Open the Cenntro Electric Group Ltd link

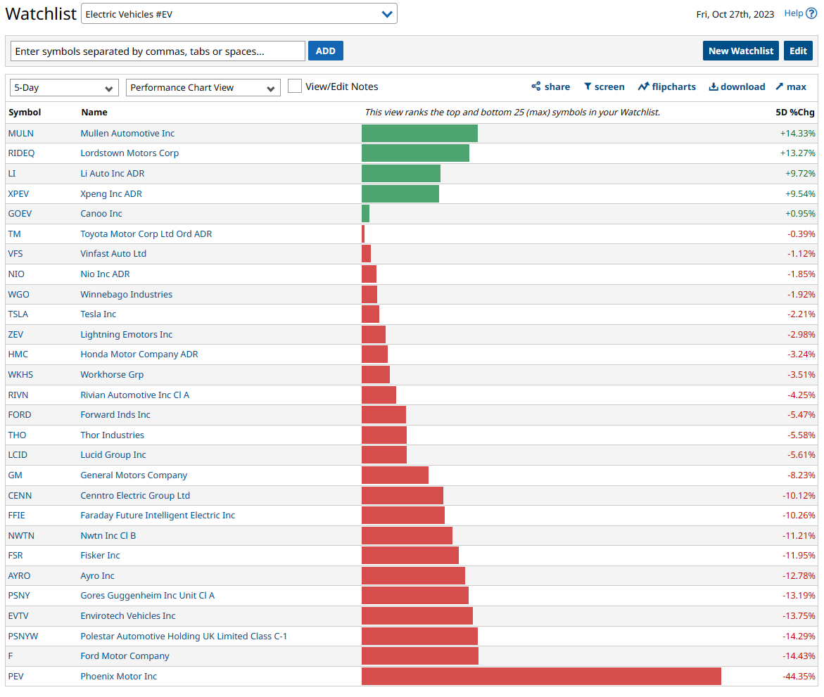(135, 496)
